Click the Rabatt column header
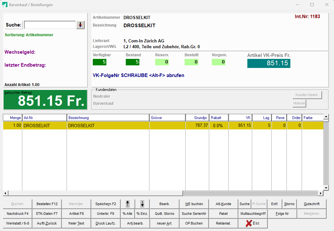This screenshot has width=334, height=231. [219, 118]
